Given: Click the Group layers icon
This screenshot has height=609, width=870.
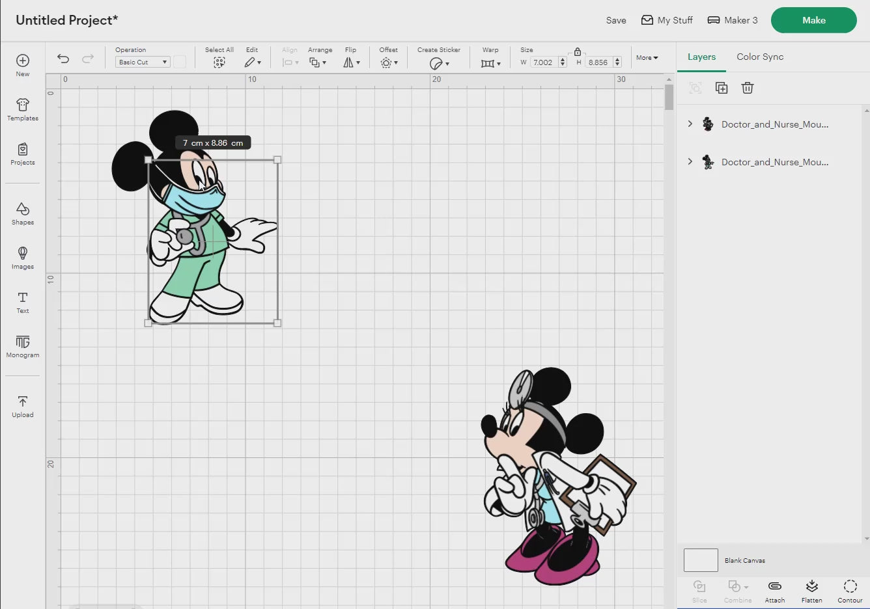Looking at the screenshot, I should click(x=695, y=88).
